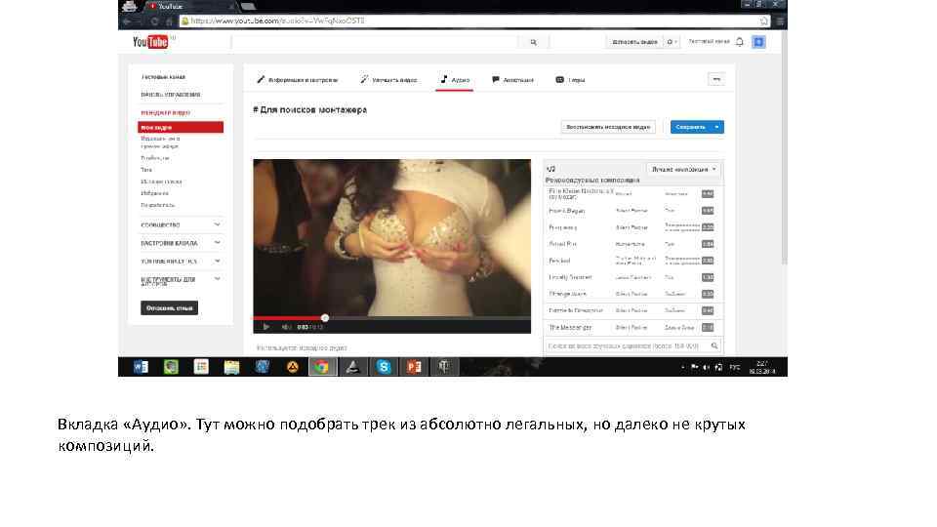This screenshot has width=937, height=527.
Task: Open Chrome from the taskbar
Action: point(322,367)
